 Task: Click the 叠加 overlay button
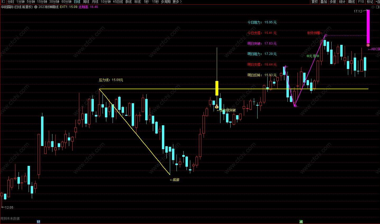coord(324,2)
